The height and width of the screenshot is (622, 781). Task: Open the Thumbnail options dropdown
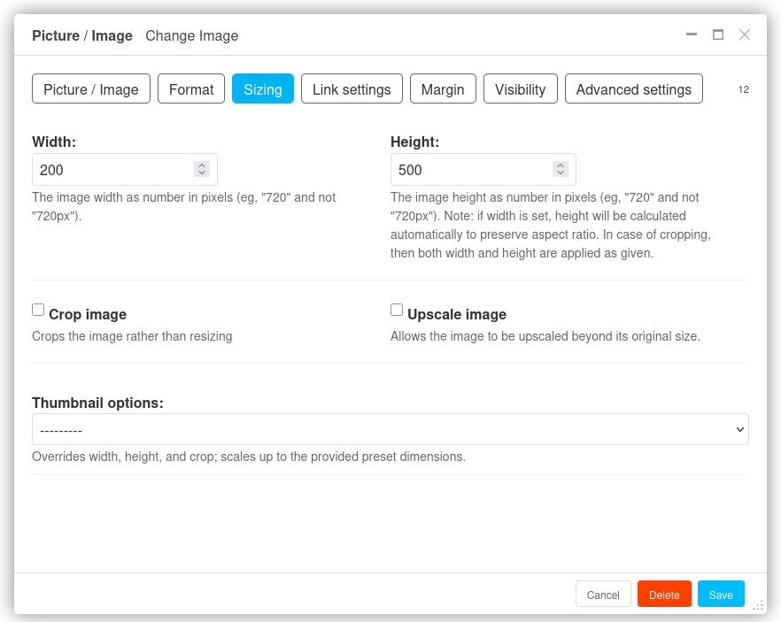[390, 429]
